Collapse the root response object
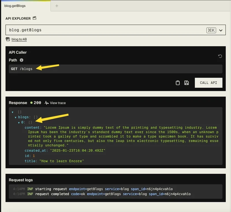This screenshot has height=212, width=231. (12, 112)
